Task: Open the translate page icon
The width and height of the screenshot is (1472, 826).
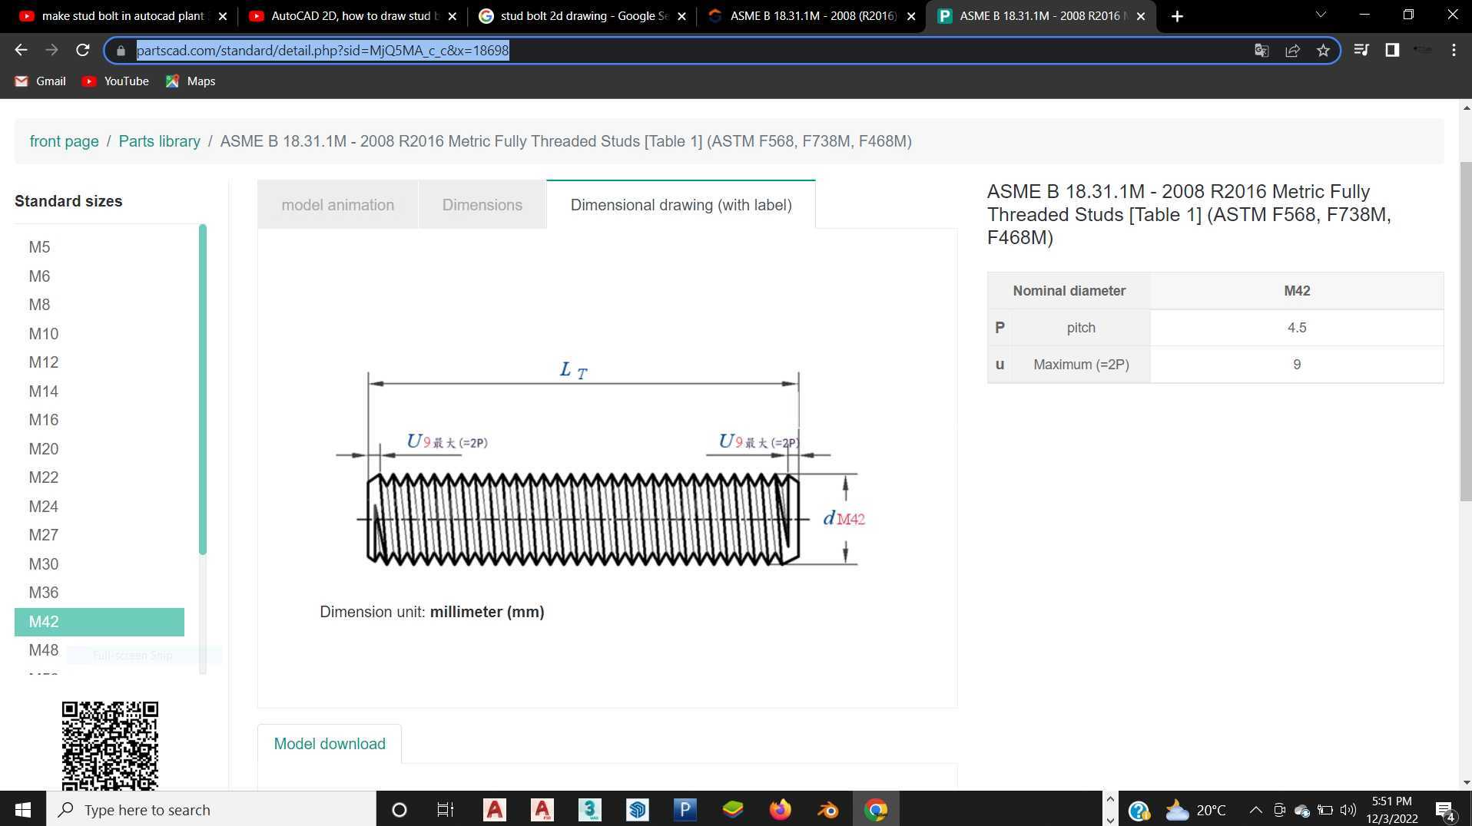Action: pyautogui.click(x=1261, y=51)
